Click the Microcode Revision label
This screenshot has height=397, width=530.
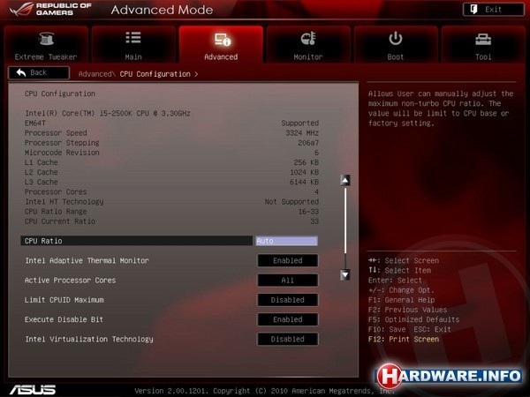(62, 153)
